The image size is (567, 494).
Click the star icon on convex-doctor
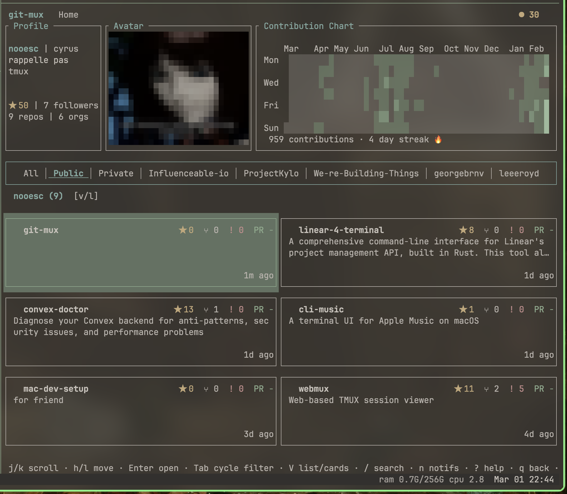pyautogui.click(x=179, y=309)
